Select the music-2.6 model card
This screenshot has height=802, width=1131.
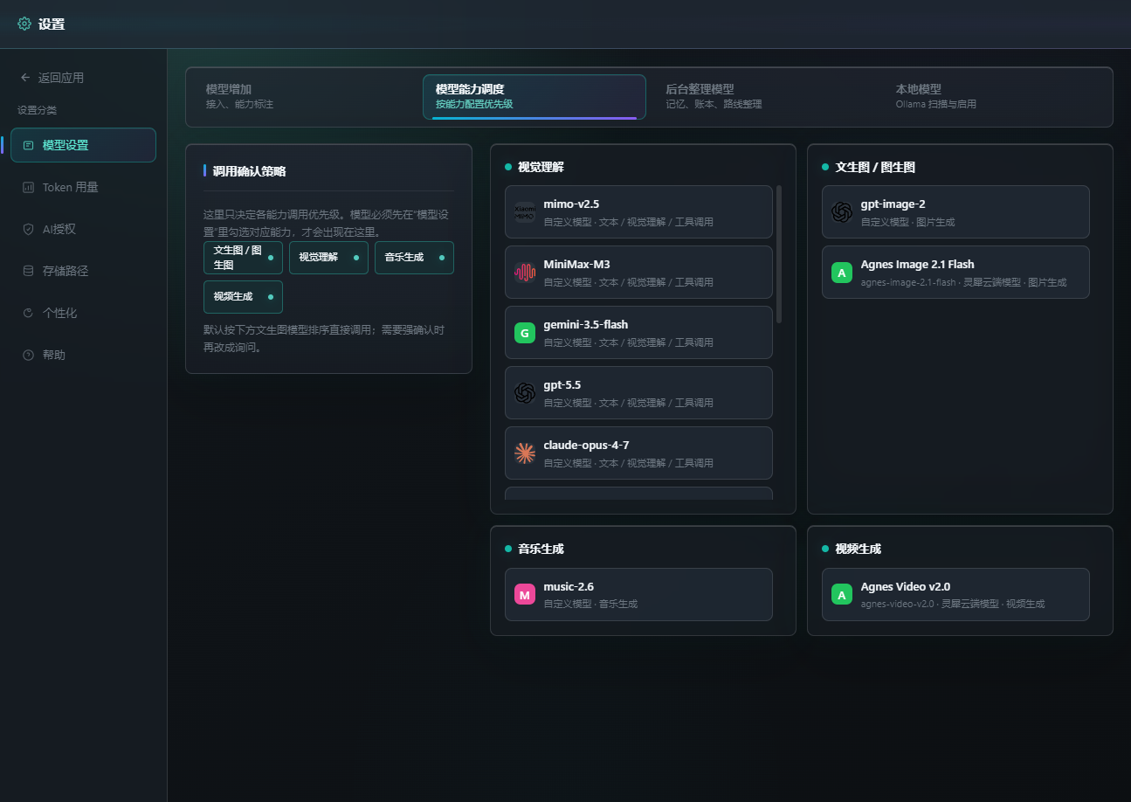click(638, 595)
